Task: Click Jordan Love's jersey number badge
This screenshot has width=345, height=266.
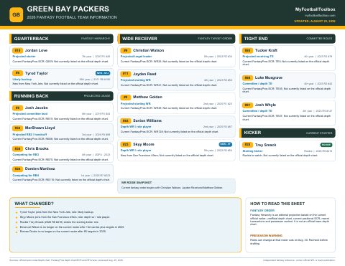Action: coord(17,50)
